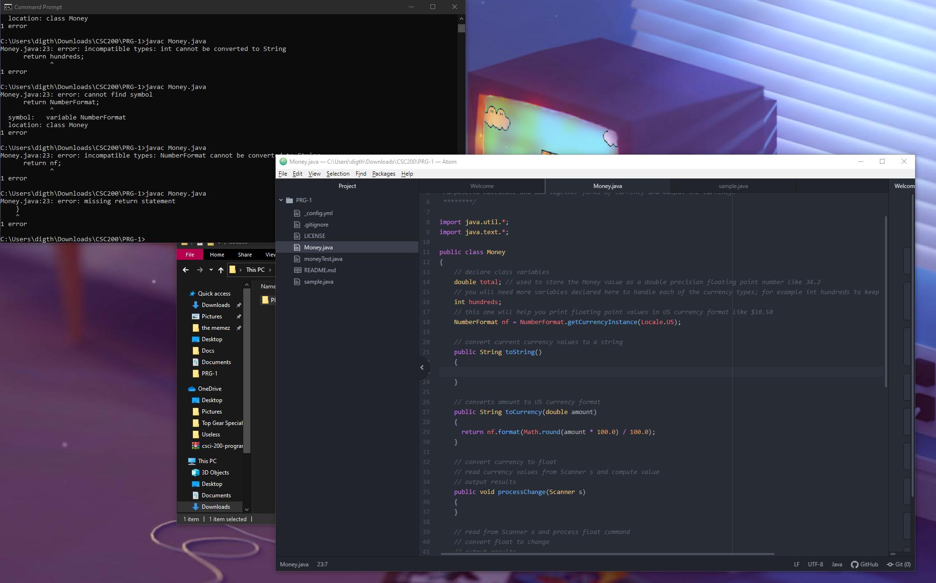Select moneyTest.java in the project tree

[323, 259]
